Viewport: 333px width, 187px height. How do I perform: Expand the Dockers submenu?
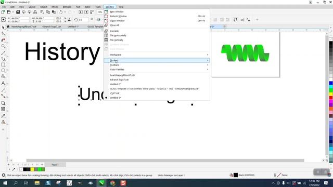[157, 60]
